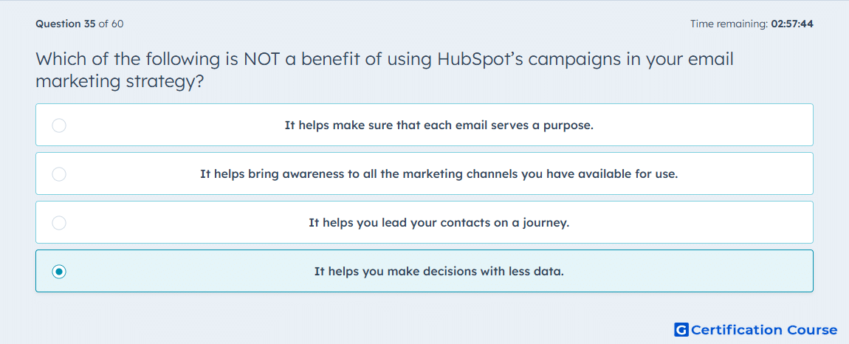849x344 pixels.
Task: Choose answer text 'It helps you lead your contacts on a journey.'
Action: click(x=439, y=223)
